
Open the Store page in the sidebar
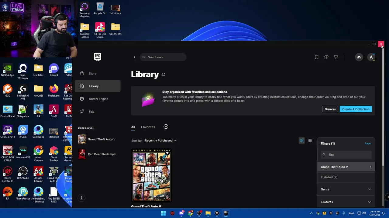point(98,74)
